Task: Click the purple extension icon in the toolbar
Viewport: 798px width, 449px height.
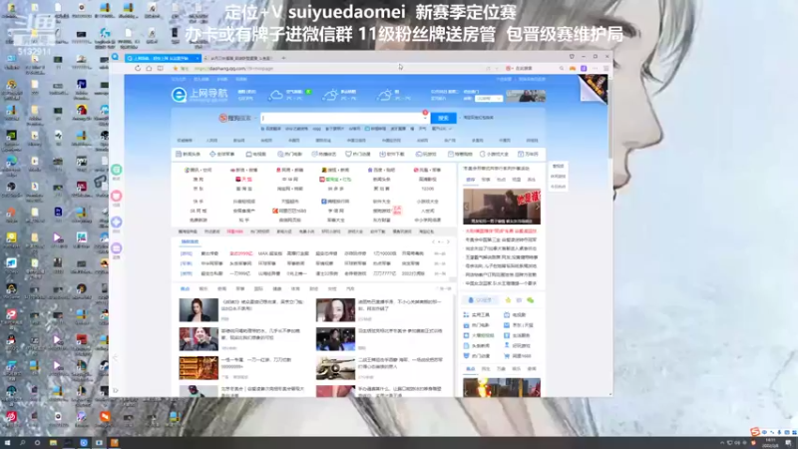Action: point(584,68)
